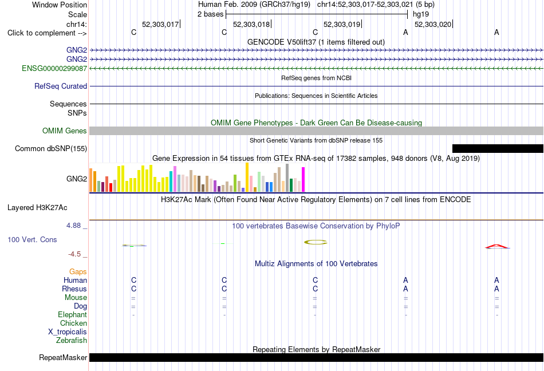Select the Sequences track label

pyautogui.click(x=68, y=104)
